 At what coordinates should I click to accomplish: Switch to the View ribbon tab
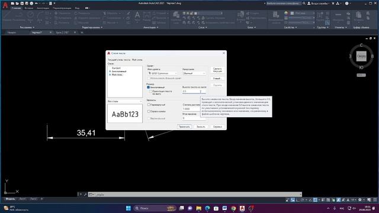pos(77,8)
